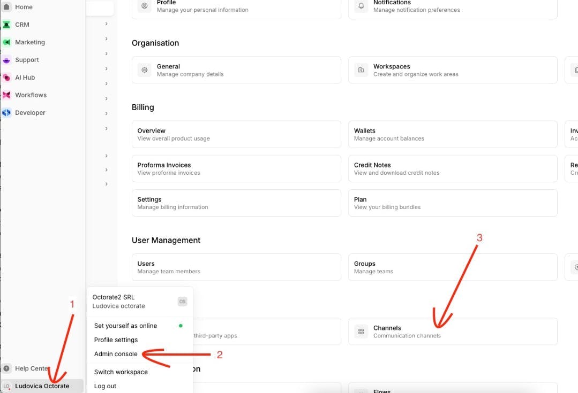This screenshot has height=393, width=578.
Task: Select the Support icon in sidebar
Action: tap(6, 60)
